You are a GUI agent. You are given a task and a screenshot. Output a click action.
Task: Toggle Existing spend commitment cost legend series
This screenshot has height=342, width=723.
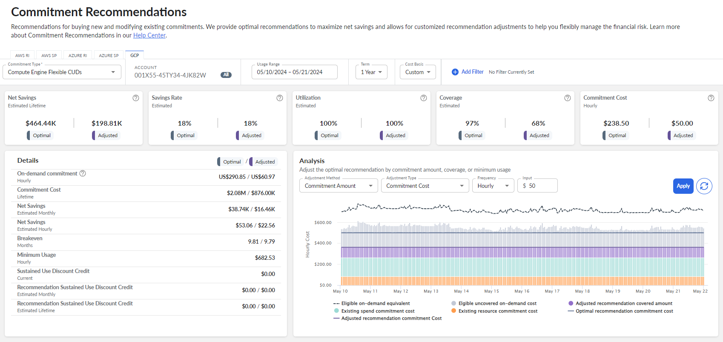[x=377, y=311]
